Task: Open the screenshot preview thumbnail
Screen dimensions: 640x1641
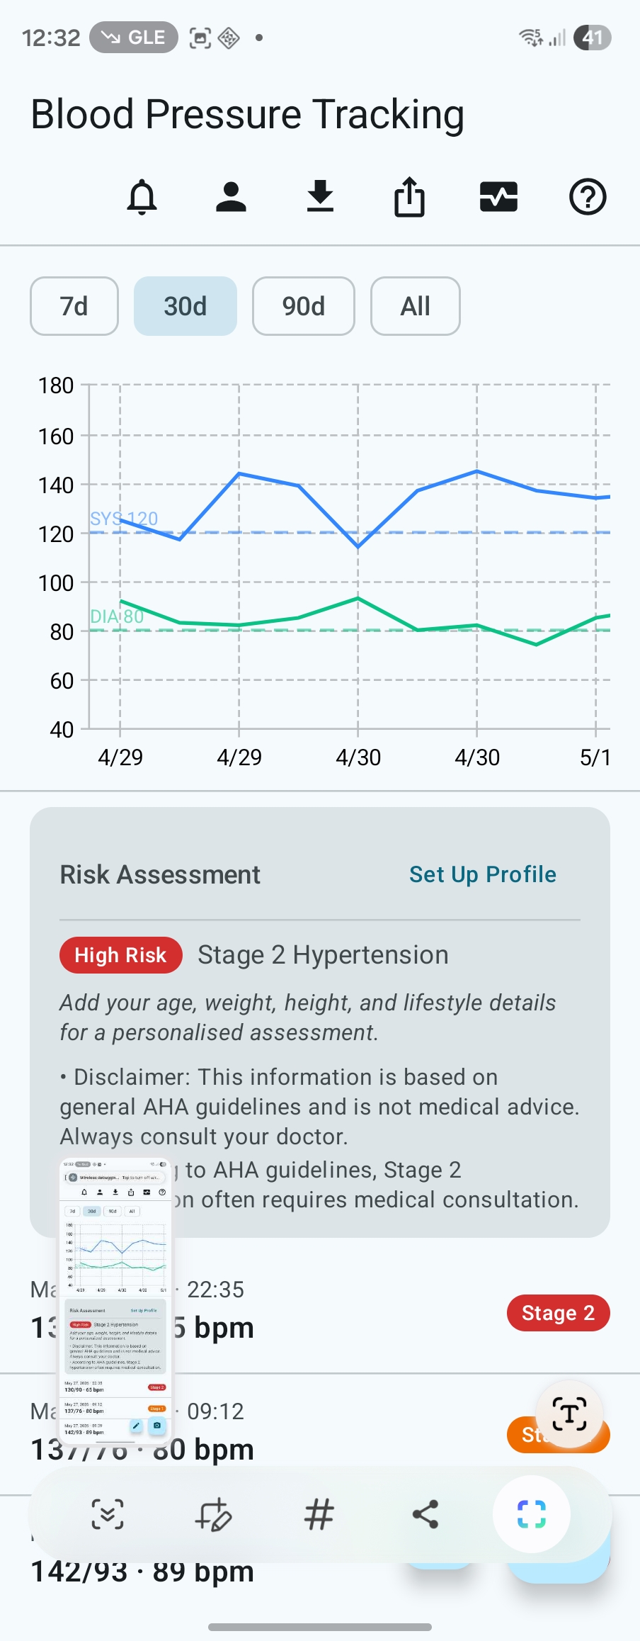Action: tap(115, 1300)
